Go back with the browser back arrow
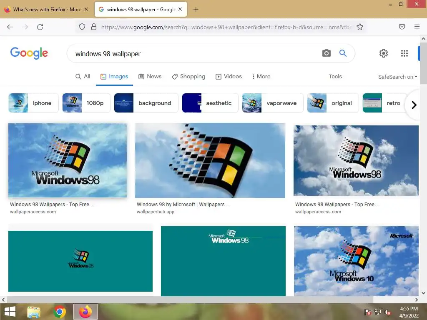This screenshot has height=320, width=427. point(10,27)
